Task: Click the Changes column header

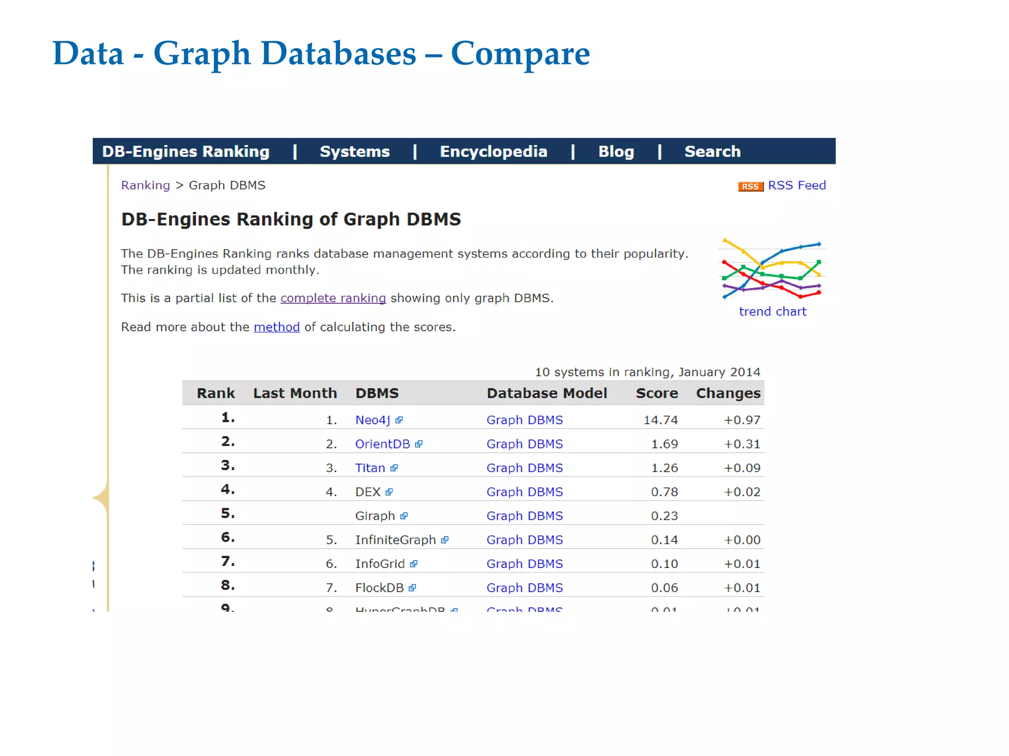Action: tap(728, 394)
